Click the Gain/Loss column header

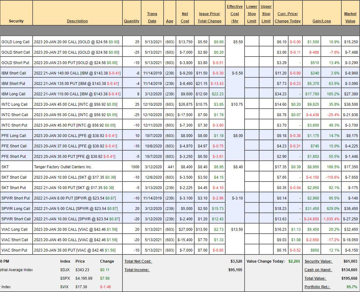click(x=321, y=21)
